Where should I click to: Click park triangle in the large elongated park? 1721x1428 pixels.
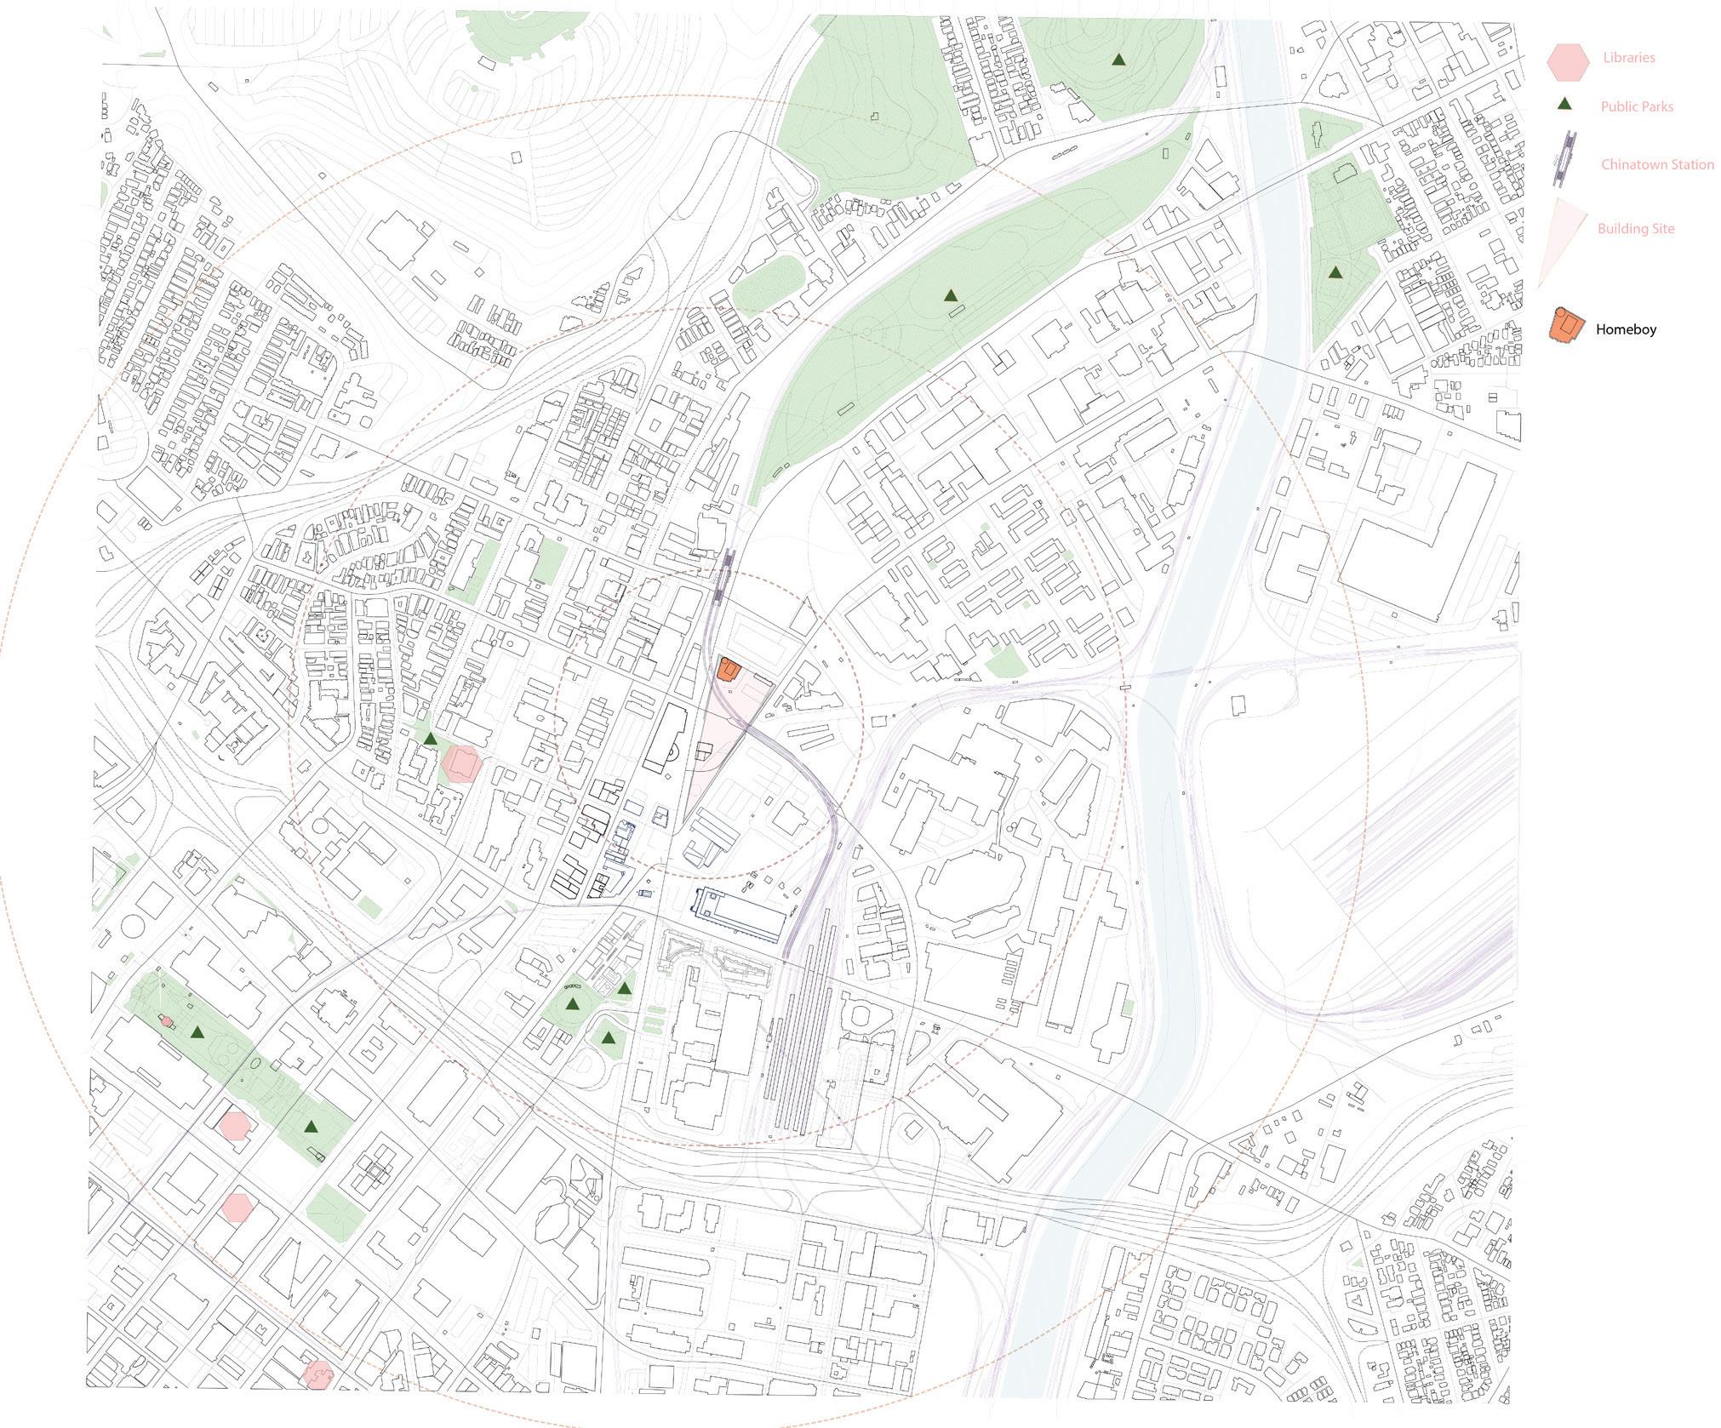click(x=950, y=296)
